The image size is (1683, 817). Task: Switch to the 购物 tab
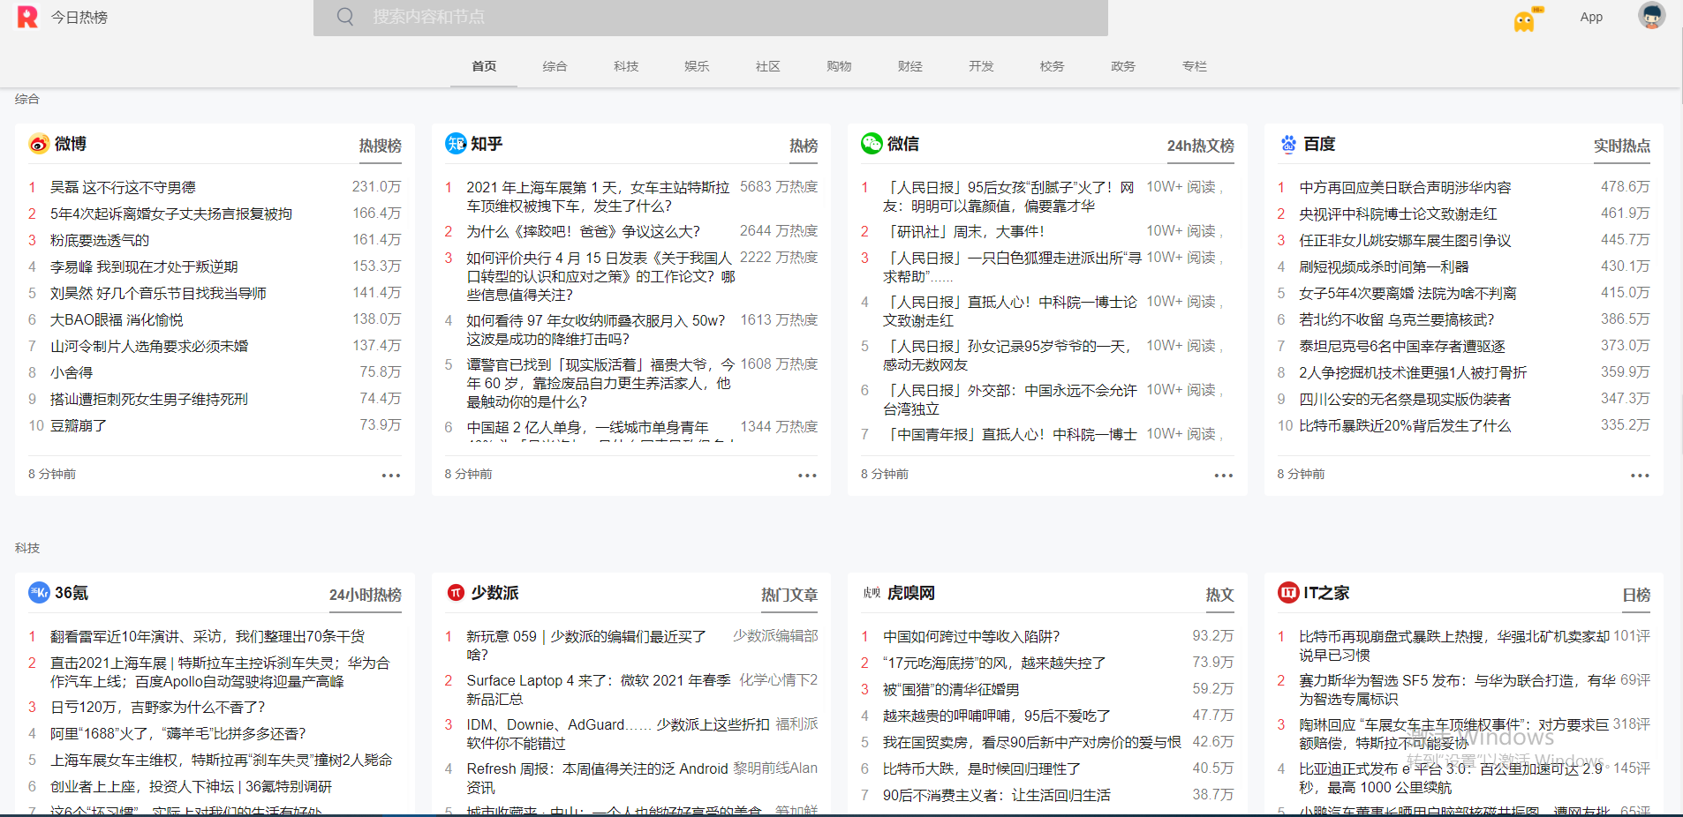(839, 66)
